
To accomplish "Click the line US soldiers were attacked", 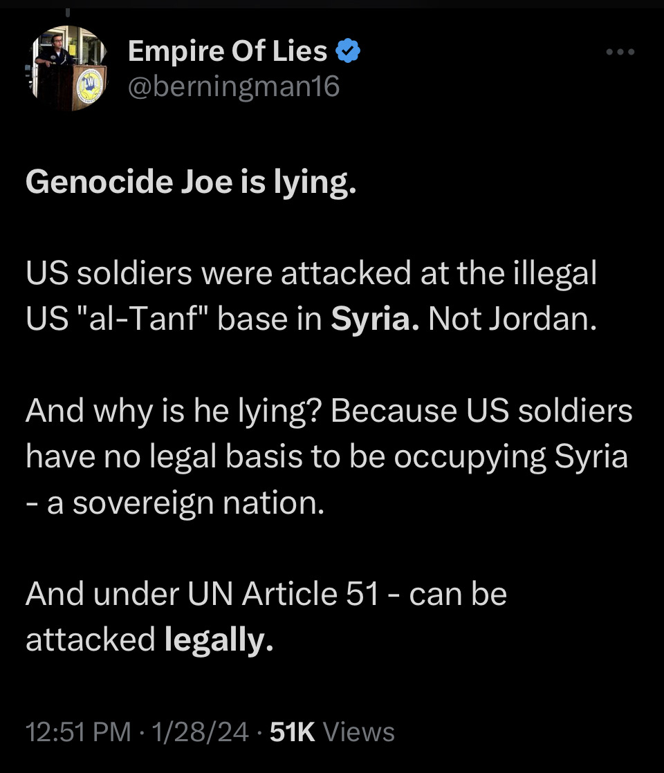I will tap(218, 272).
